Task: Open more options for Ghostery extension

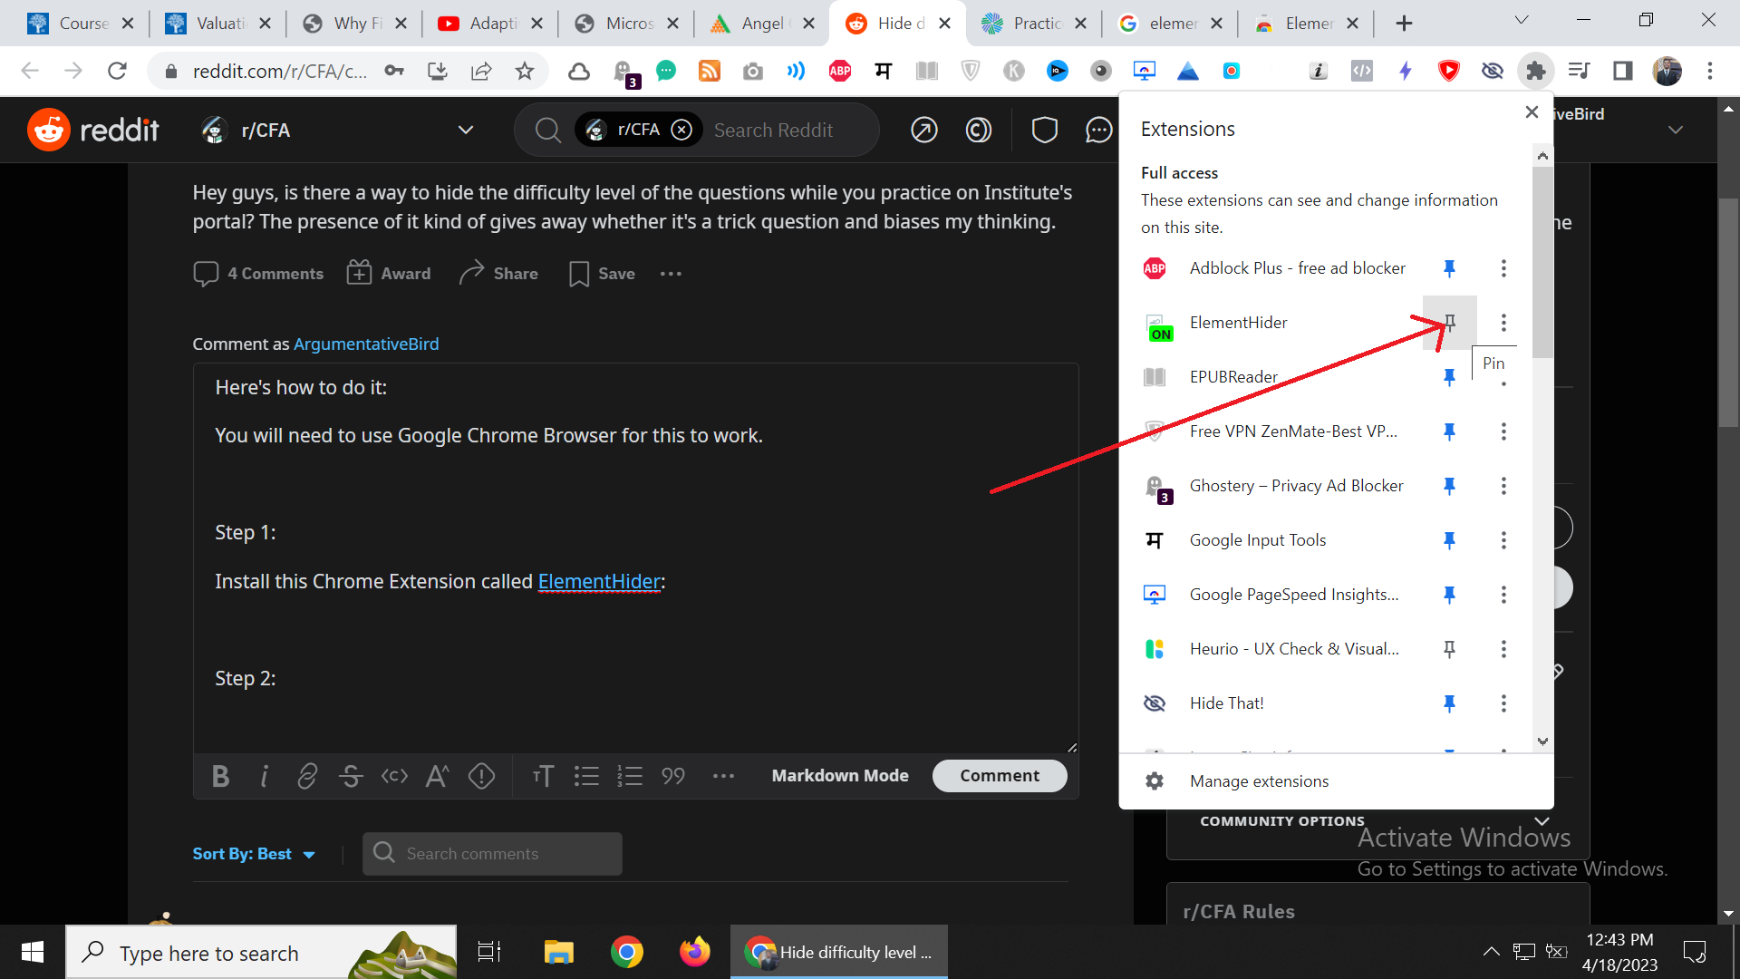Action: [1503, 486]
